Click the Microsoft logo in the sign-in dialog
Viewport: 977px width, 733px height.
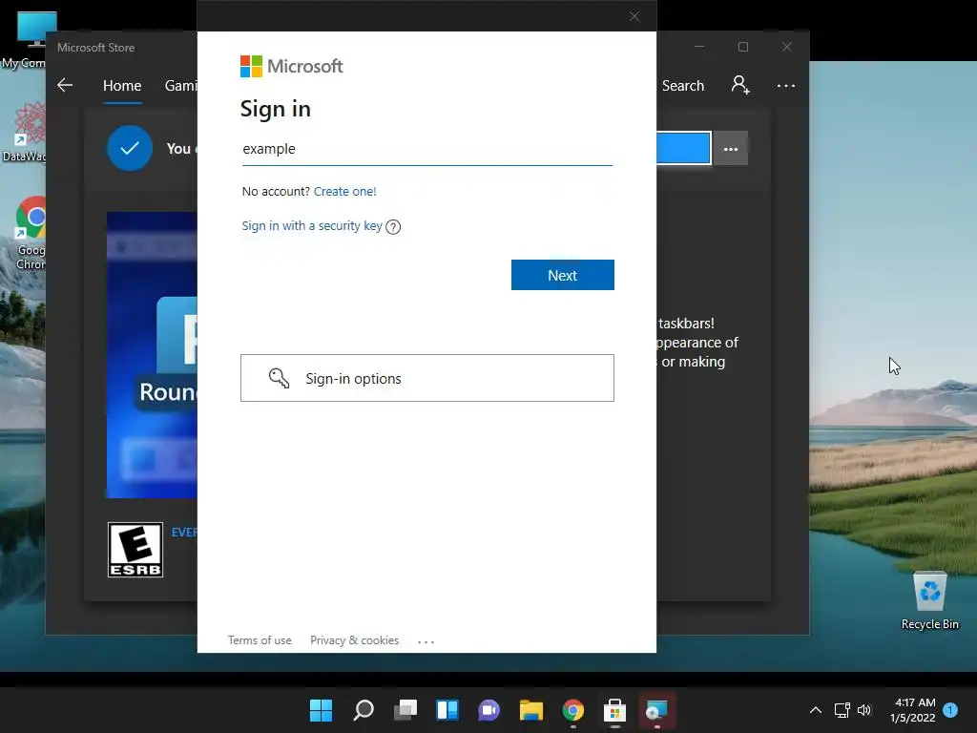291,66
